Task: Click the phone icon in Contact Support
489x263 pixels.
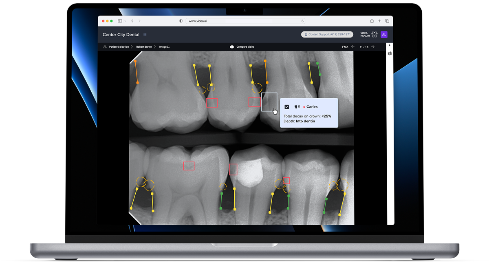Action: 306,34
